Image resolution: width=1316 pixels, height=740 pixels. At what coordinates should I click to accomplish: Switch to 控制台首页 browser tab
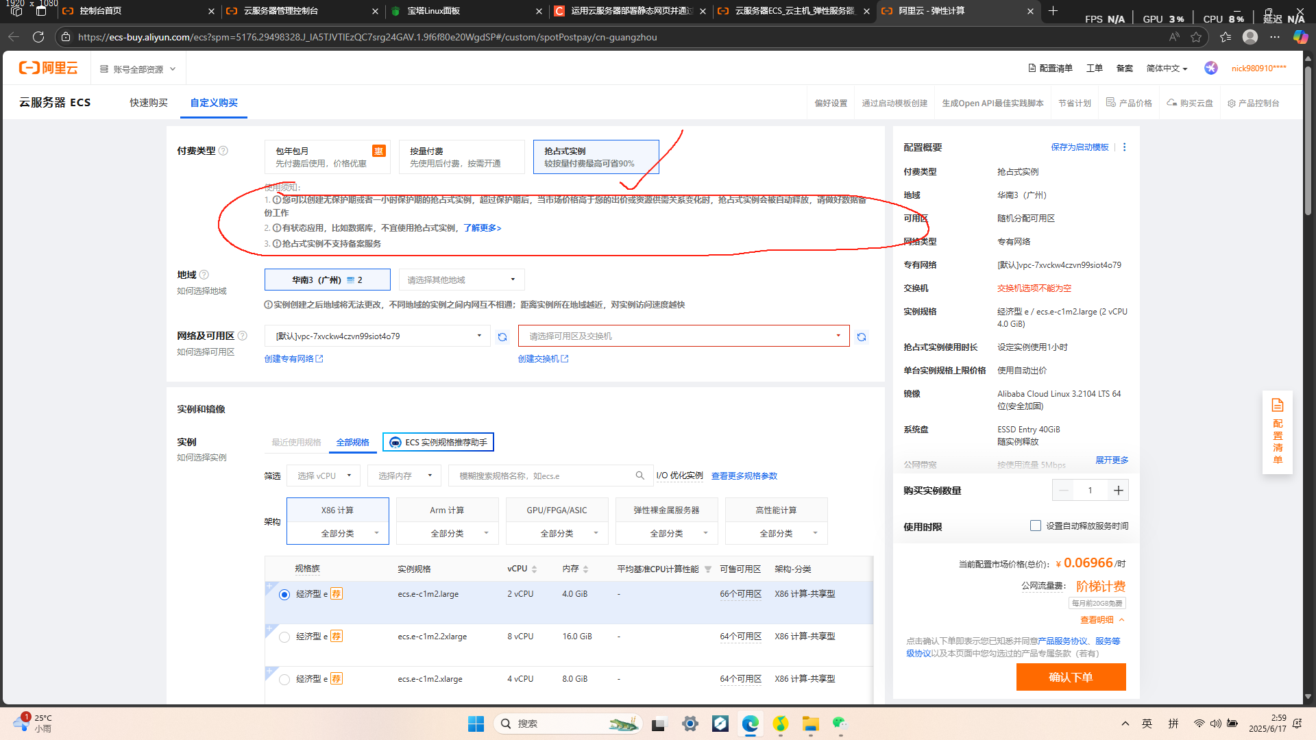click(138, 11)
